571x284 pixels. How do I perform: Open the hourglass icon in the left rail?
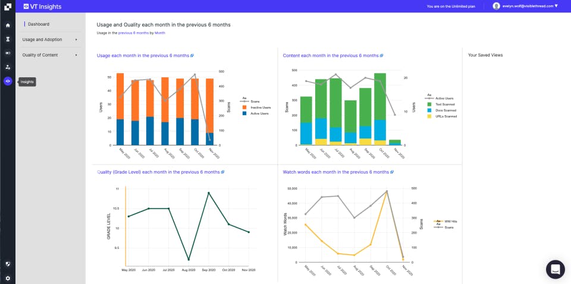point(8,39)
